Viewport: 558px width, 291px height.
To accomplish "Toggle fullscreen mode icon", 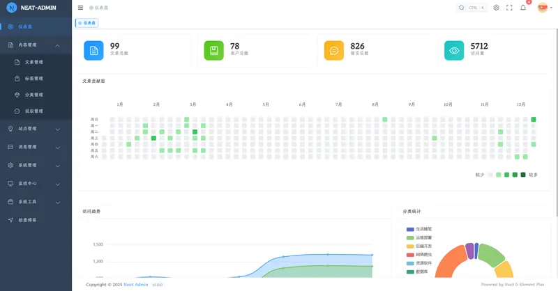I will click(509, 8).
